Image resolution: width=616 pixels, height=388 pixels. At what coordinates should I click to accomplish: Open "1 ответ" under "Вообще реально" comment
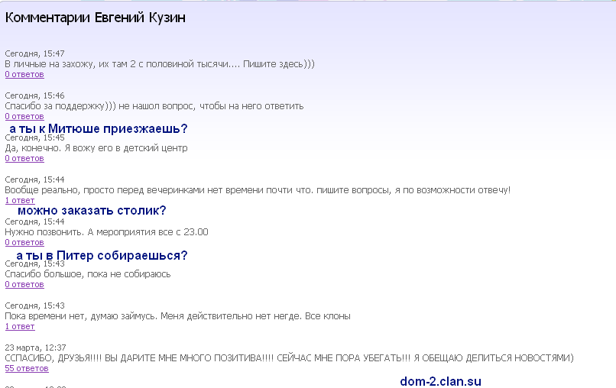click(x=20, y=200)
